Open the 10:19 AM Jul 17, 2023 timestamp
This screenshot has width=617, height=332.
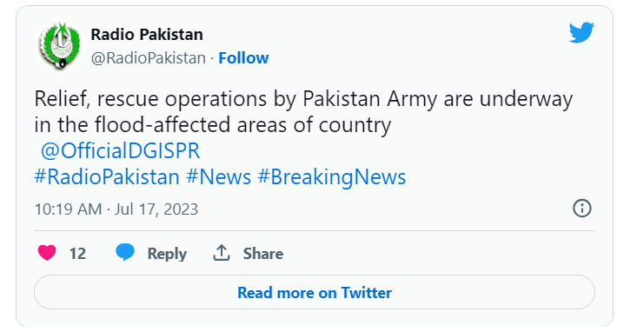[x=116, y=209]
